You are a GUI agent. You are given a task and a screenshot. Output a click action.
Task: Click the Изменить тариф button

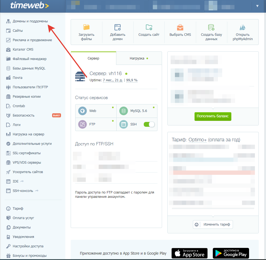point(213,224)
